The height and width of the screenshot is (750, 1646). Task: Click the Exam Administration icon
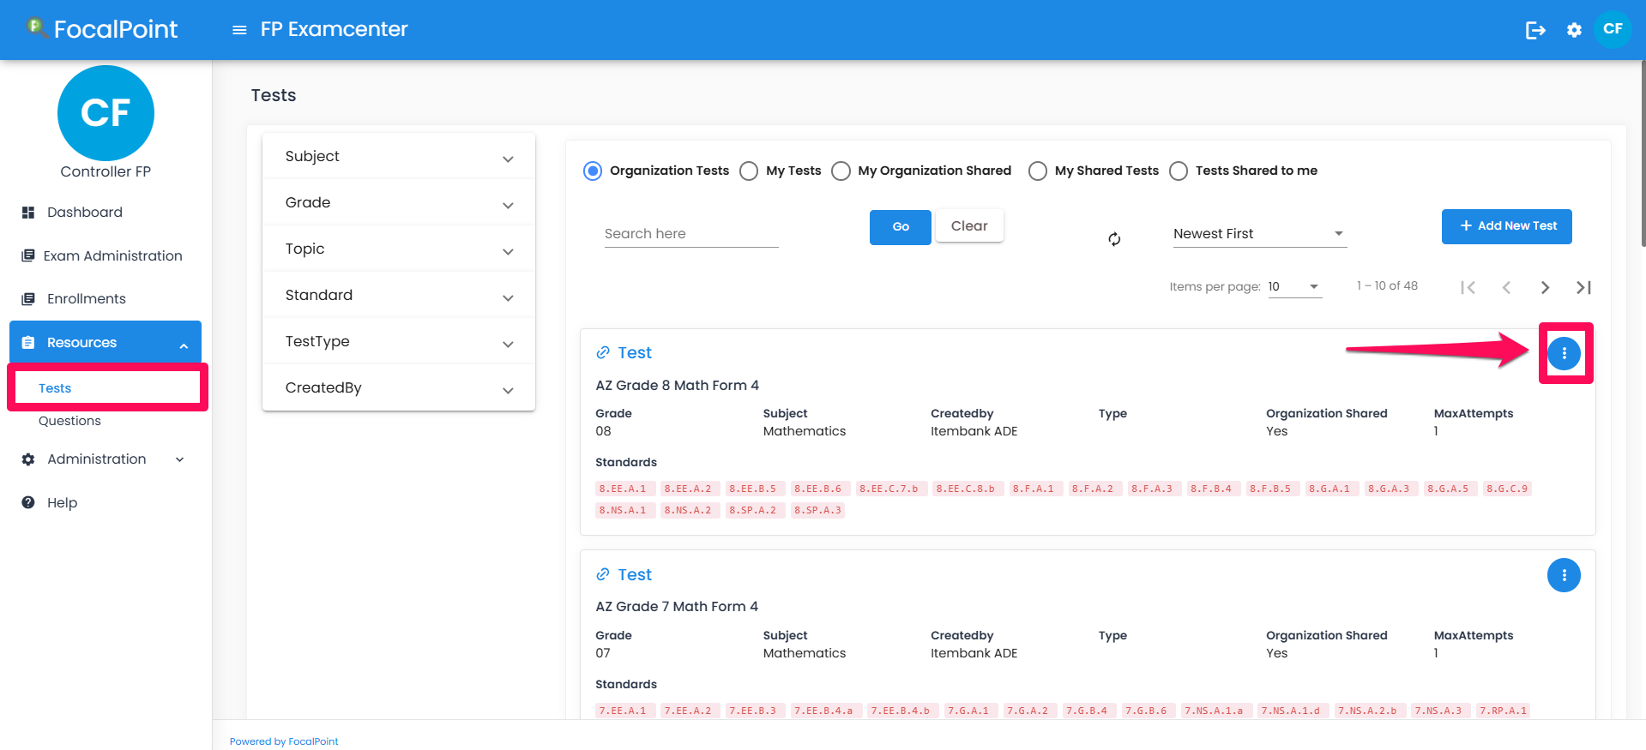[28, 255]
